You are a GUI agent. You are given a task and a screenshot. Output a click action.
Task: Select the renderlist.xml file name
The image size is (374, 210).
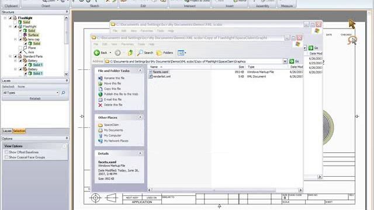click(162, 76)
